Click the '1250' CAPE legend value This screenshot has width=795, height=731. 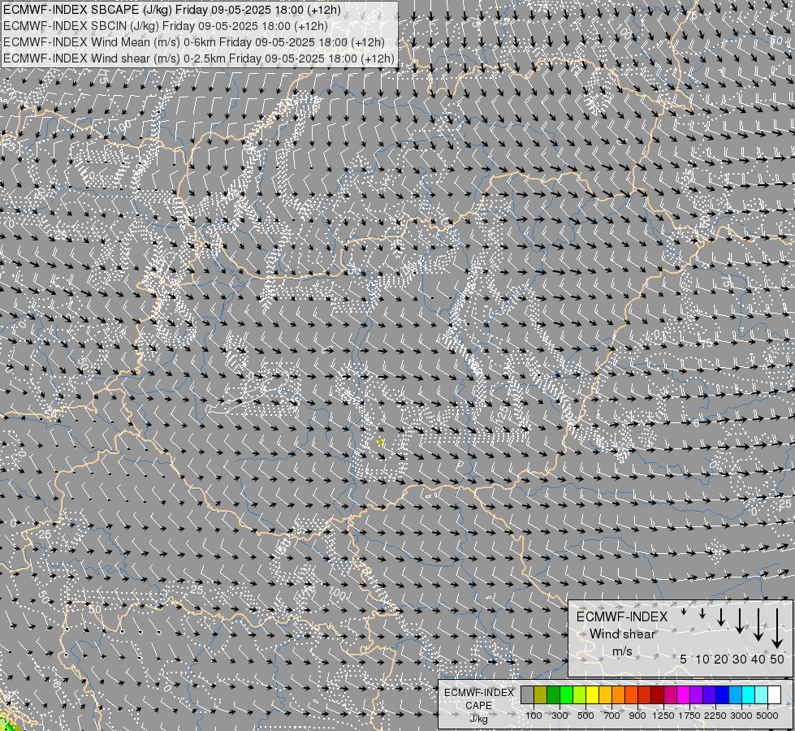point(663,716)
